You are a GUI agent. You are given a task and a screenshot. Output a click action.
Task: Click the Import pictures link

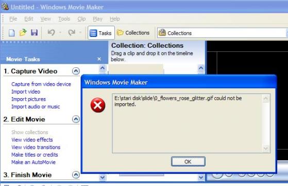click(x=28, y=99)
